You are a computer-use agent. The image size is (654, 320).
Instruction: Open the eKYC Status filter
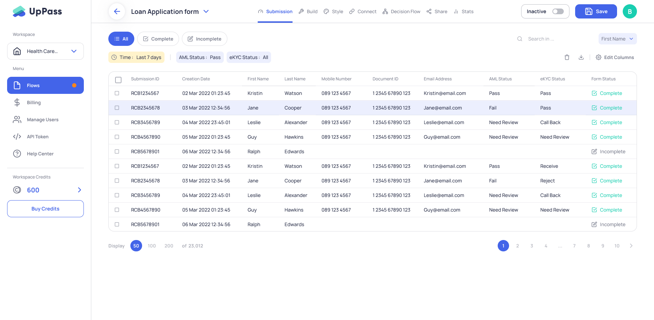pos(249,57)
